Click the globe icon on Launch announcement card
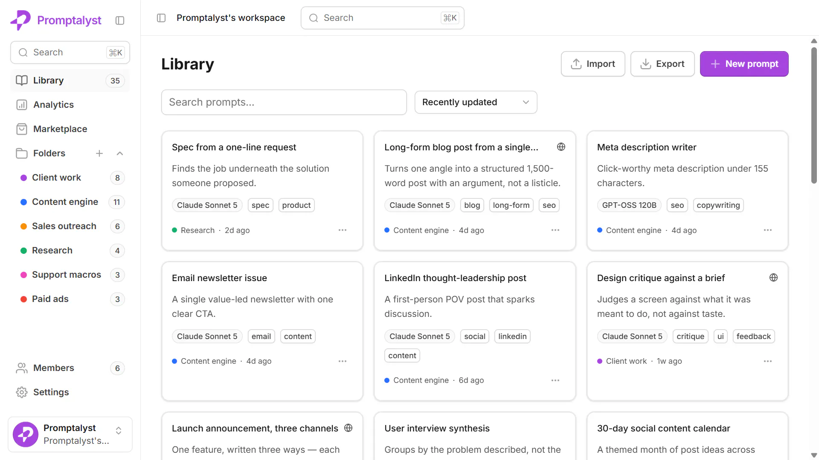Viewport: 819px width, 460px height. 348,428
